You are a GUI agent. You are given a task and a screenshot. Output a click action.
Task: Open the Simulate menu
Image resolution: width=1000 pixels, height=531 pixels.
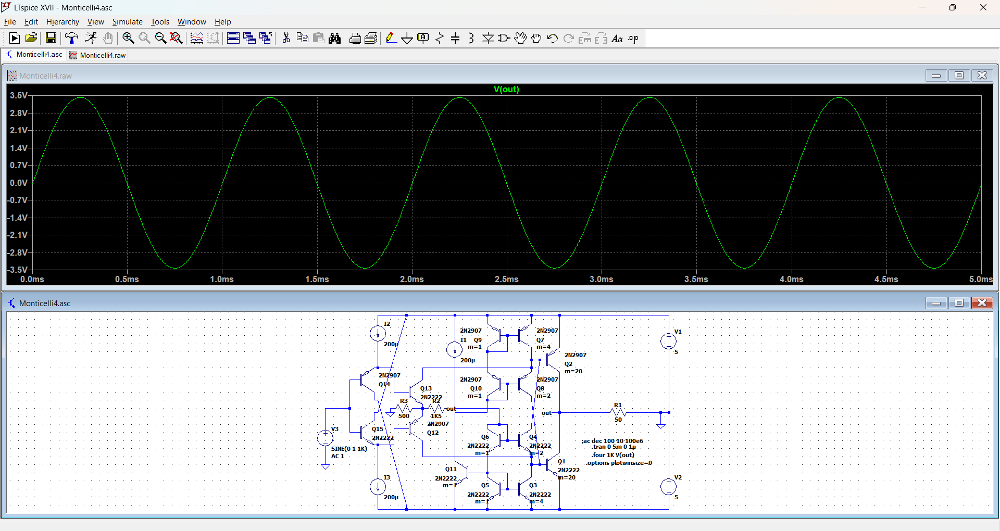tap(127, 22)
